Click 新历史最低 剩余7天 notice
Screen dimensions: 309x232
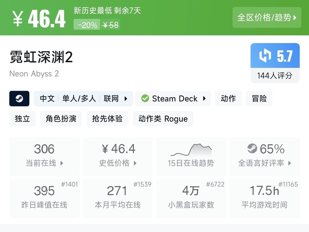pyautogui.click(x=107, y=11)
